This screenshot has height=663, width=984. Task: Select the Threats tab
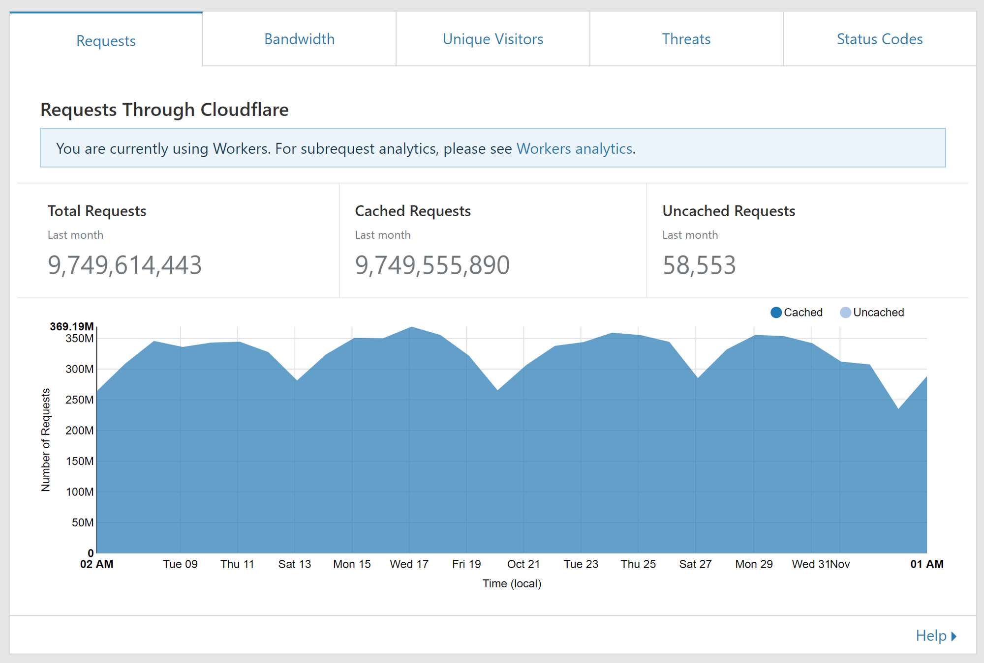(x=686, y=39)
